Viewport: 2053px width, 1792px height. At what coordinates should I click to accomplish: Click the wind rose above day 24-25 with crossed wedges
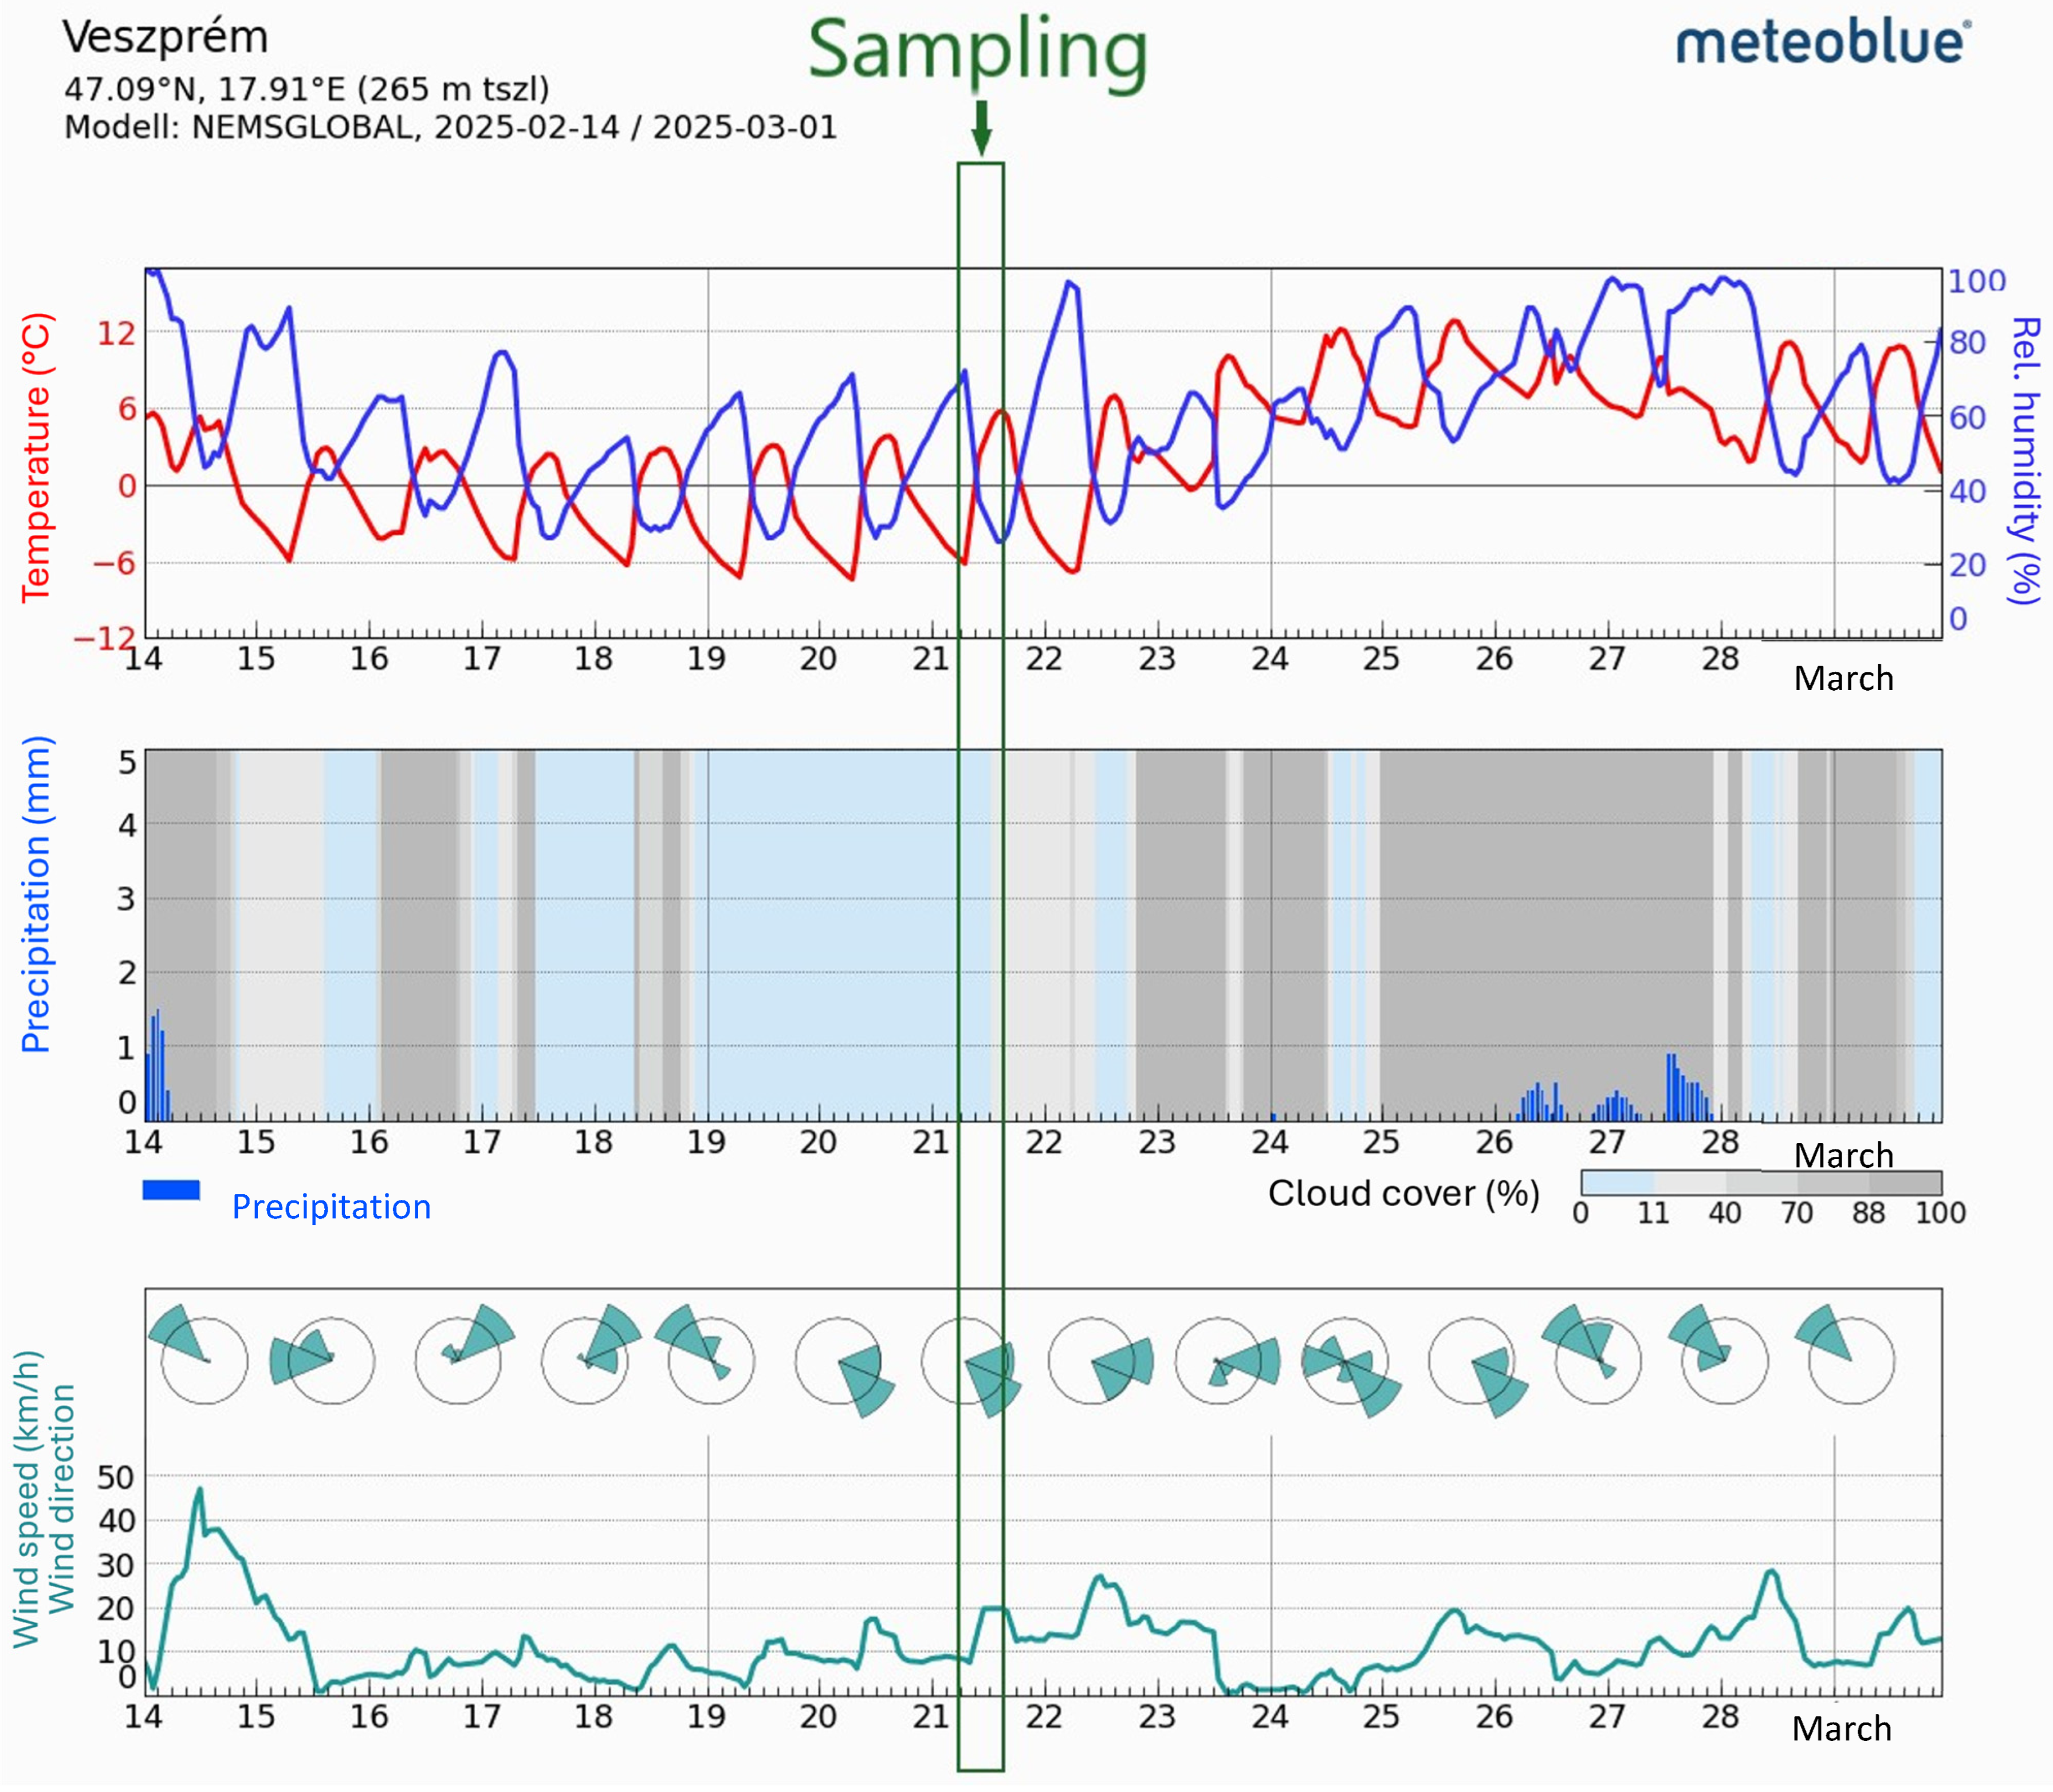point(1346,1362)
